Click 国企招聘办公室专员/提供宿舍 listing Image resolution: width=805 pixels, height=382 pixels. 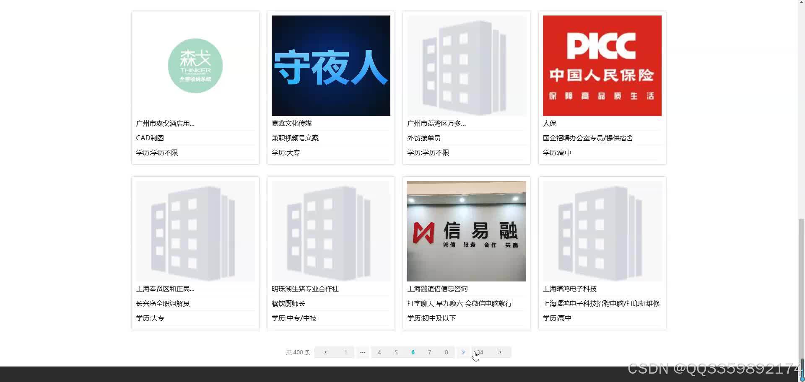click(x=588, y=137)
